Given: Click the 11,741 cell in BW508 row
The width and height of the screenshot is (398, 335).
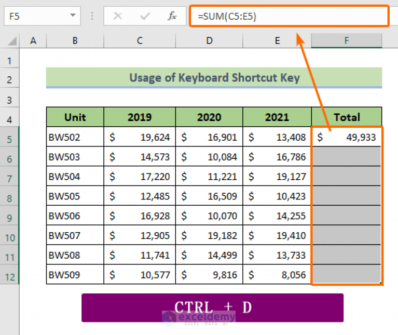Looking at the screenshot, I should coord(140,254).
